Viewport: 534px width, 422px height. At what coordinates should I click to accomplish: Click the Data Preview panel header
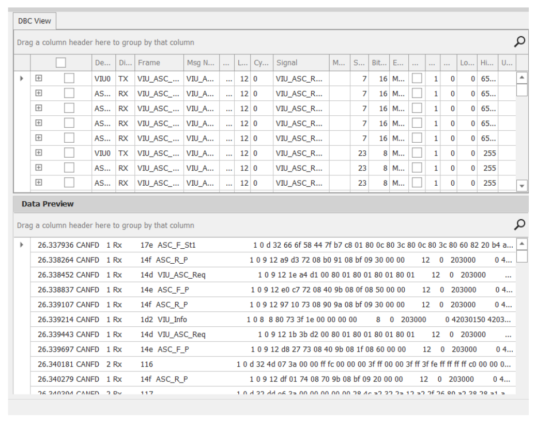coord(271,204)
